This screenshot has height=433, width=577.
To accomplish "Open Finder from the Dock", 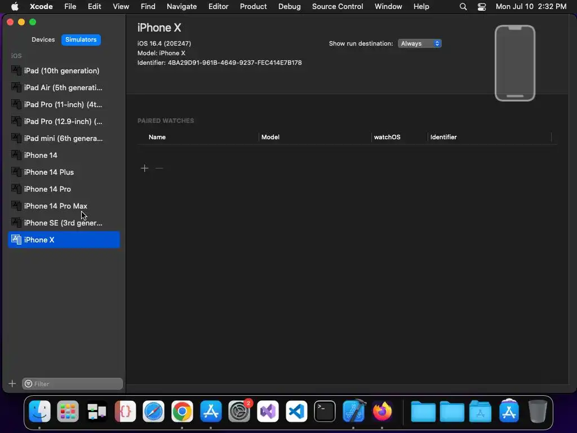I will click(39, 411).
